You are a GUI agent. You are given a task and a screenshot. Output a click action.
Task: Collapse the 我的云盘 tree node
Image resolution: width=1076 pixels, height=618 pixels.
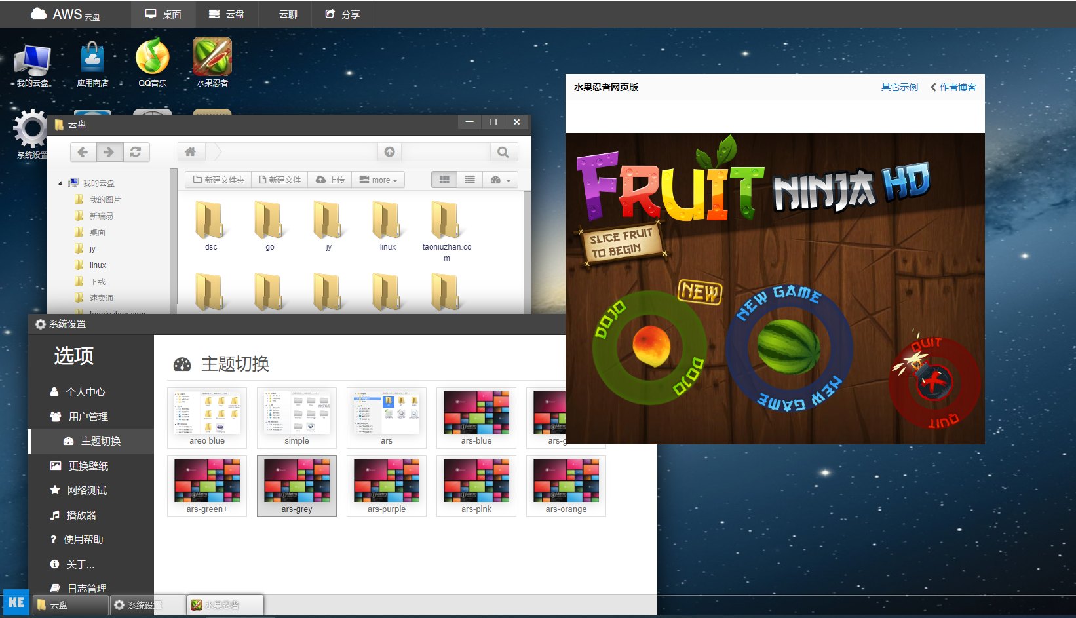point(60,183)
